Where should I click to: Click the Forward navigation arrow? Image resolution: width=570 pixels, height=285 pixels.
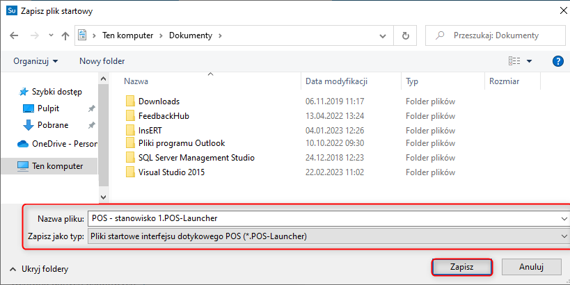tap(35, 35)
